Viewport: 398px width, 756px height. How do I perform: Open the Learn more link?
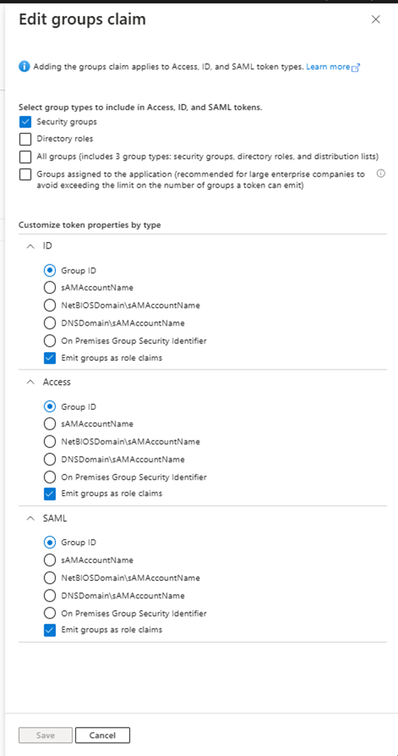click(x=328, y=67)
